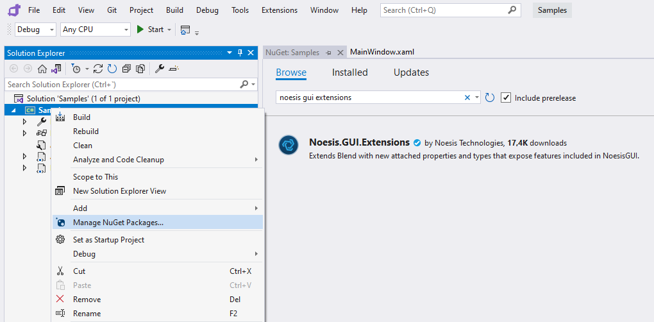654x322 pixels.
Task: Click the Dependencies node icon in the tree
Action: pyautogui.click(x=41, y=133)
